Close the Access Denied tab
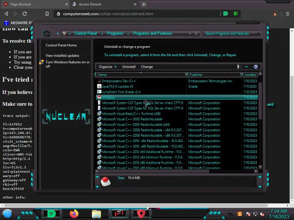Image resolution: width=294 pixels, height=220 pixels. pyautogui.click(x=135, y=4)
